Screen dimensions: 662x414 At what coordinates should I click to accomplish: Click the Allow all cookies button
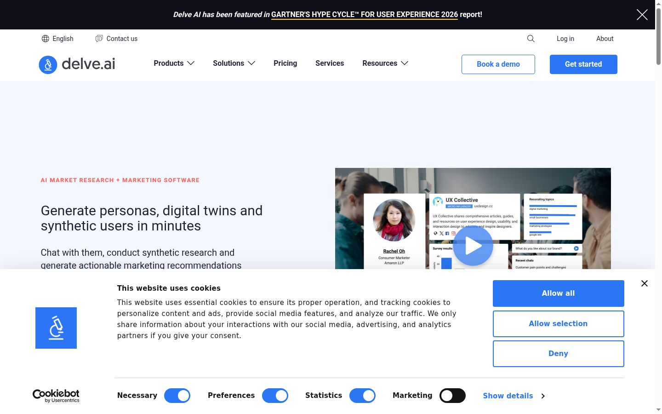click(x=558, y=293)
